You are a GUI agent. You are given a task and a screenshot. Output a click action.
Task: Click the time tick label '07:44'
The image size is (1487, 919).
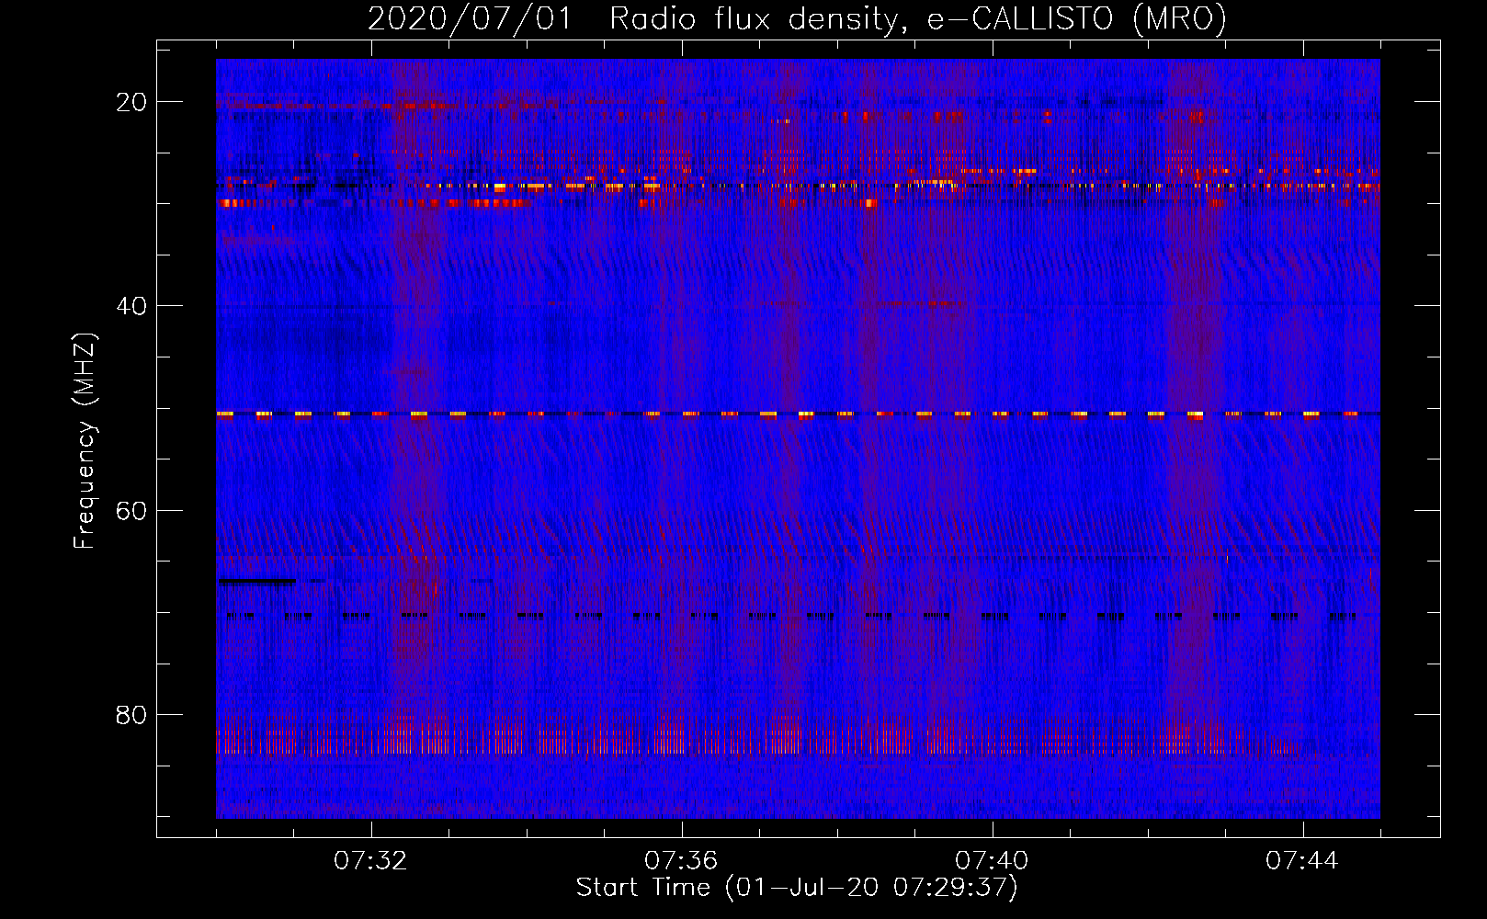[x=1302, y=861]
